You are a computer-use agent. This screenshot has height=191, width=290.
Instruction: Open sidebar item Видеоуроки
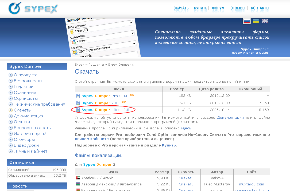click(x=26, y=145)
